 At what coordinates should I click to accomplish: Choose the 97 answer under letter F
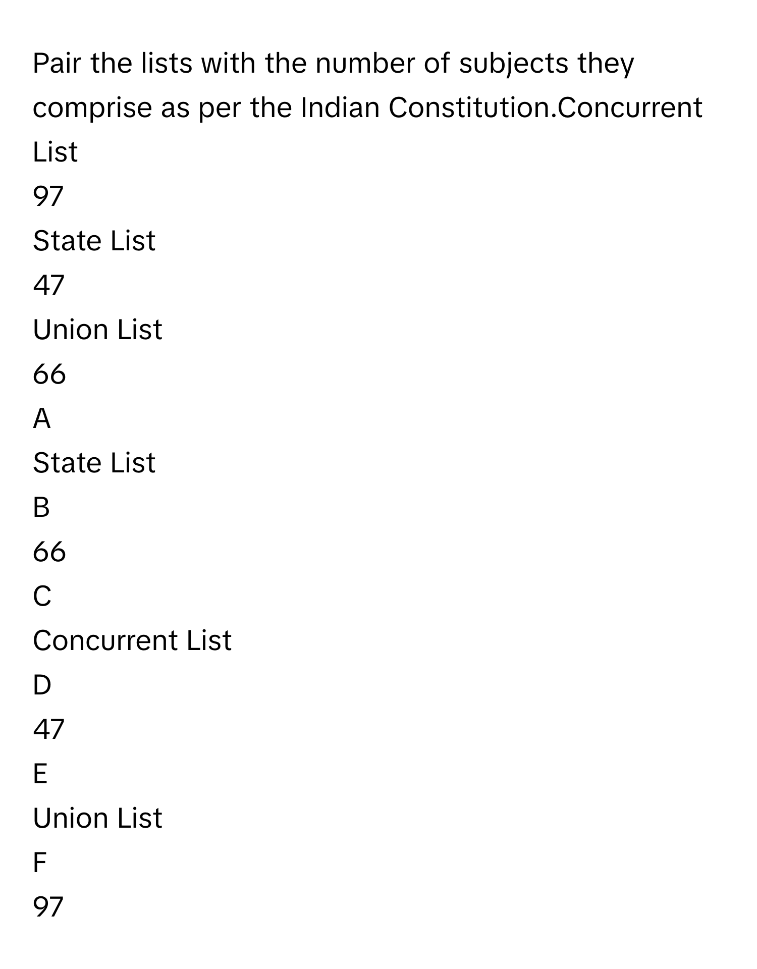[x=48, y=907]
